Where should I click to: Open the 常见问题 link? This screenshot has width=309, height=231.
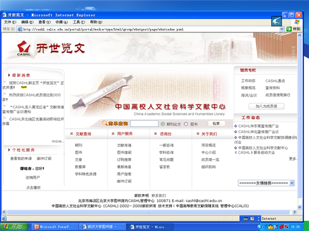pos(166,160)
